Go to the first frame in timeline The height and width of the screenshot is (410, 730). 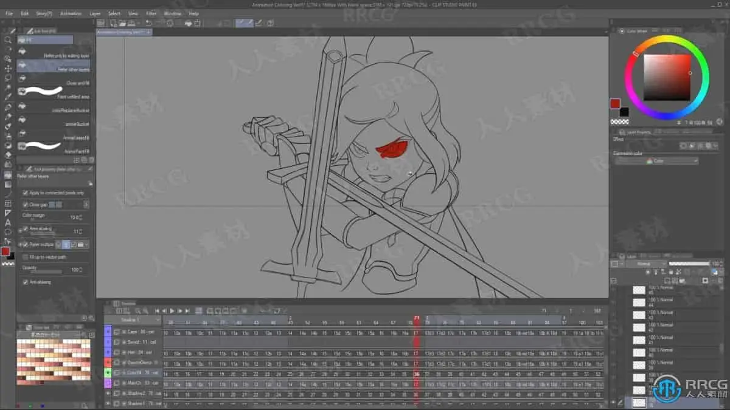(157, 310)
